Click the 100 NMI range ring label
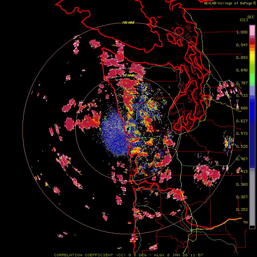 [128, 23]
